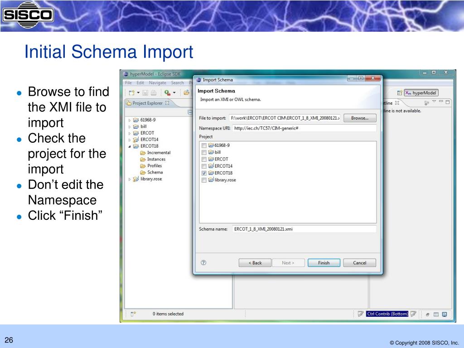Click the monitor icon at status bar end
Image resolution: width=464 pixels, height=348 pixels.
445,314
